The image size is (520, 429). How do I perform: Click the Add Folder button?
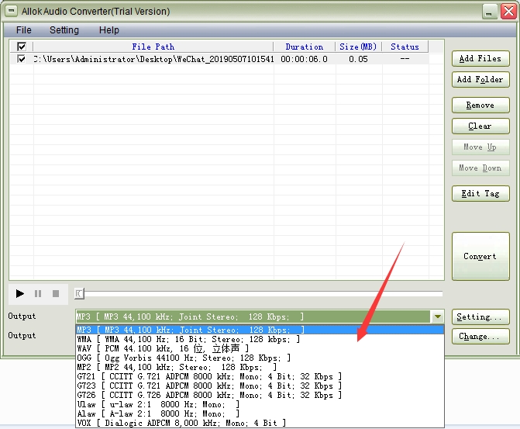tap(480, 79)
